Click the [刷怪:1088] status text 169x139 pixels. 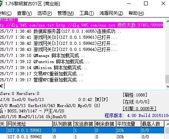click(x=135, y=95)
